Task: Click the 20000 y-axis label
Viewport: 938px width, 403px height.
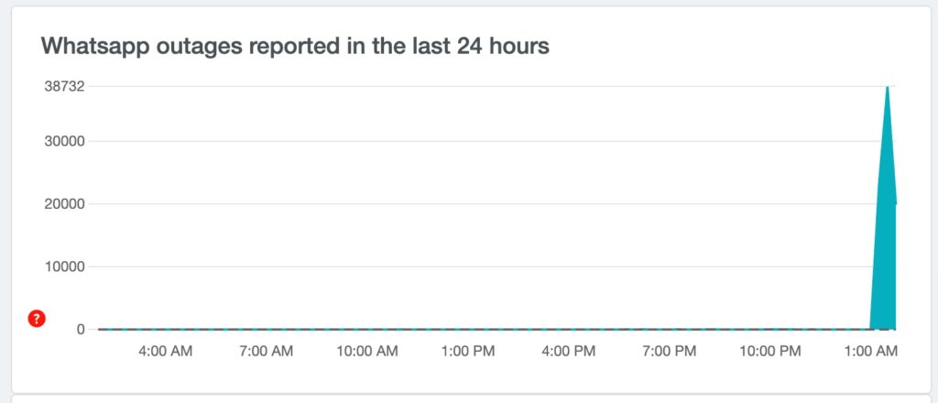Action: (x=64, y=204)
